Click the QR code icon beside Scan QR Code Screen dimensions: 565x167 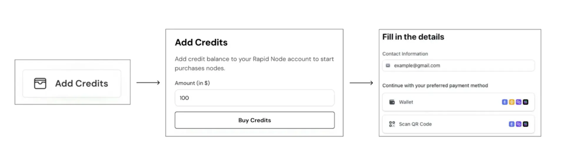tap(392, 124)
